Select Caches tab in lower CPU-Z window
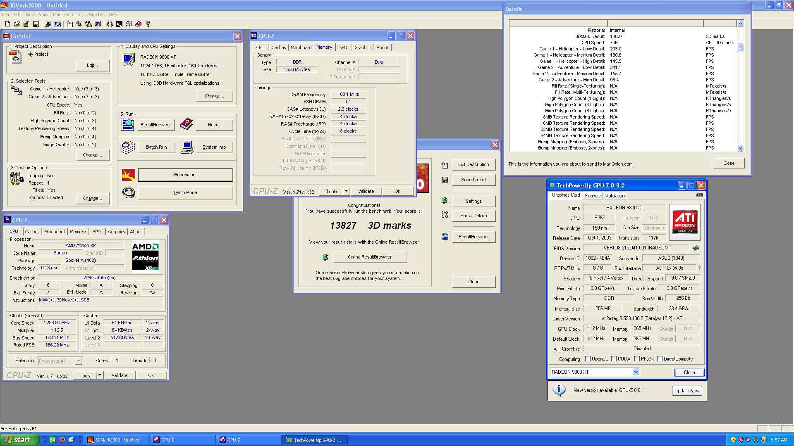Image resolution: width=794 pixels, height=446 pixels. click(x=32, y=232)
